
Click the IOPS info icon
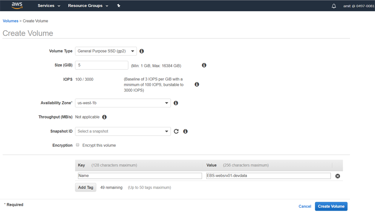(x=197, y=84)
